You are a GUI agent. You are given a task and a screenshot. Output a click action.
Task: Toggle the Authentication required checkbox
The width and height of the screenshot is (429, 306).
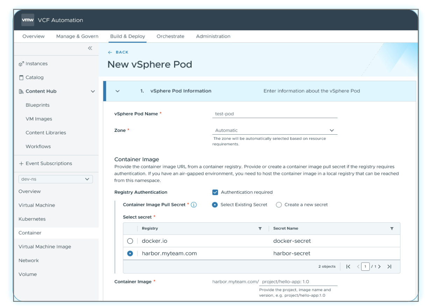(215, 192)
